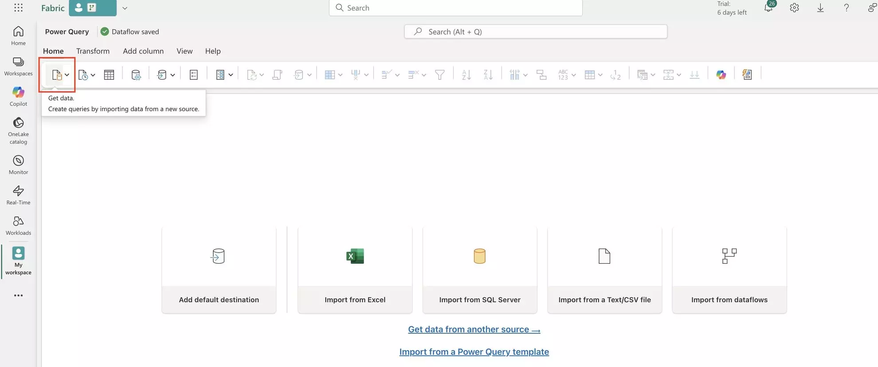Expand the Get data dropdown arrow
Screen dimensions: 878x367
67,75
